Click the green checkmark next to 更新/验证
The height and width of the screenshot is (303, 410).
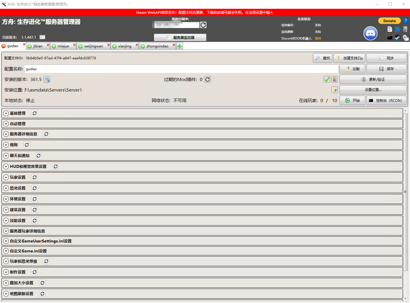click(x=327, y=80)
